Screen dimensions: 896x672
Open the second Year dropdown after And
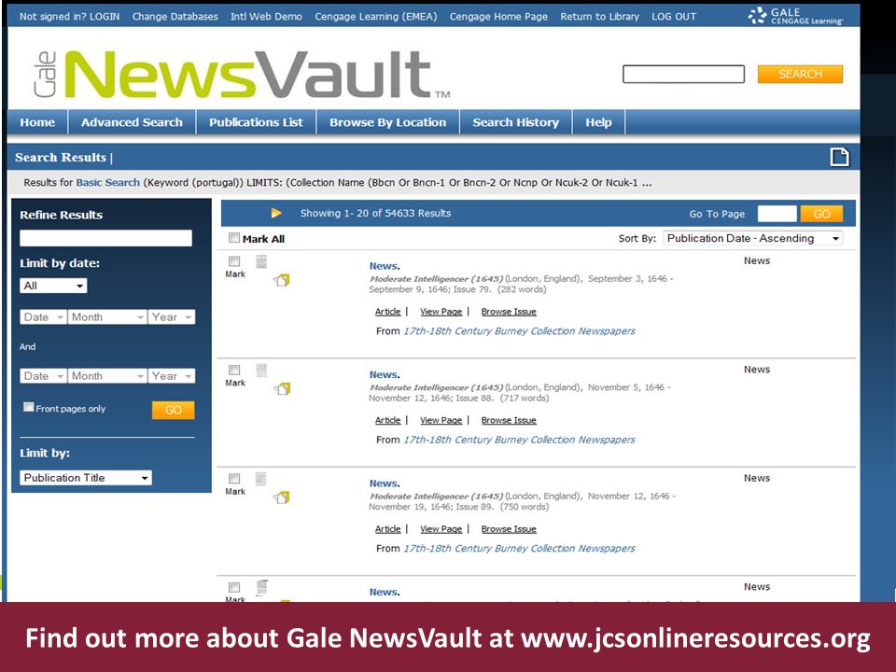tap(172, 376)
